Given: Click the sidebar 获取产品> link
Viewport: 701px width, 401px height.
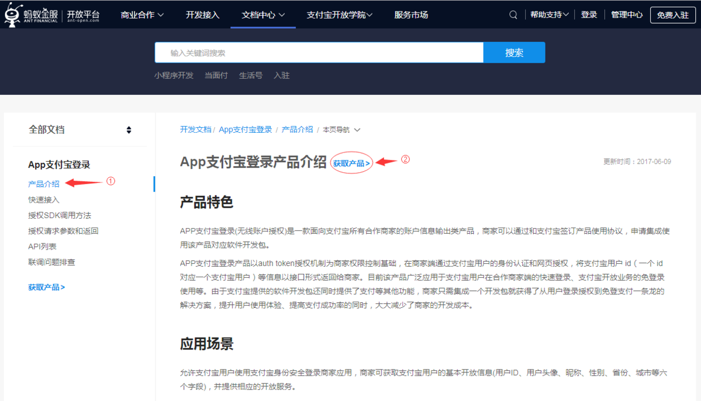Looking at the screenshot, I should (x=46, y=287).
